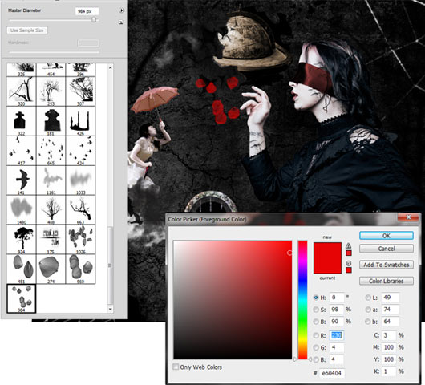Select the RGB blue B radio button

[x=316, y=360]
